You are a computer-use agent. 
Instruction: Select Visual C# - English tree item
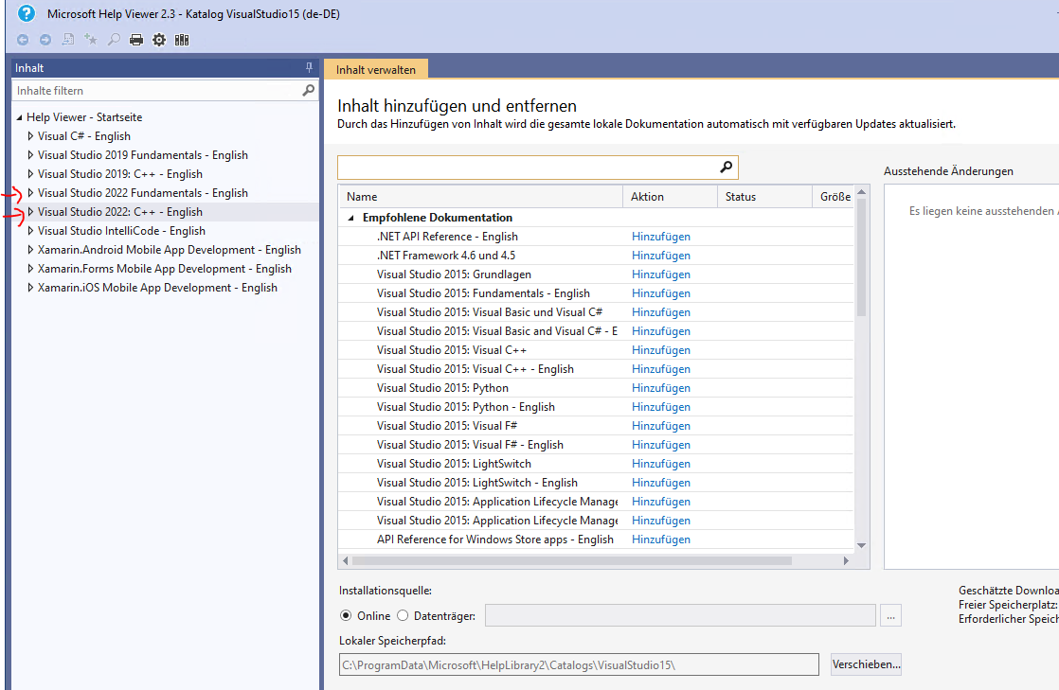(83, 136)
